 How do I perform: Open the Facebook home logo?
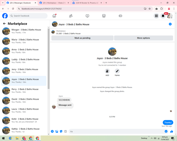[5, 16]
